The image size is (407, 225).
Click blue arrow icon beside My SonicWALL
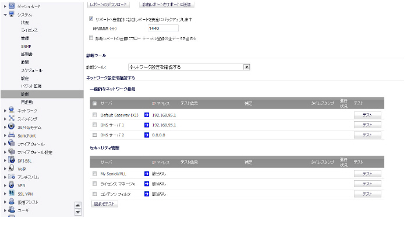147,174
